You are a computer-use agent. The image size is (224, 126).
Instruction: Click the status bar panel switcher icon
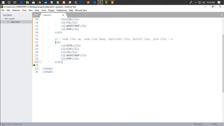tap(3, 124)
